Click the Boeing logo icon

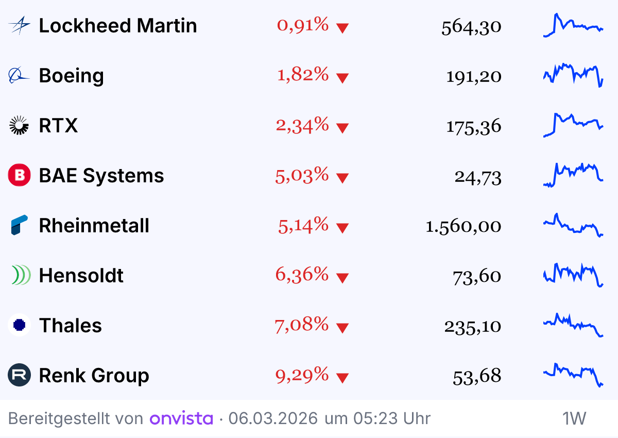[x=20, y=76]
